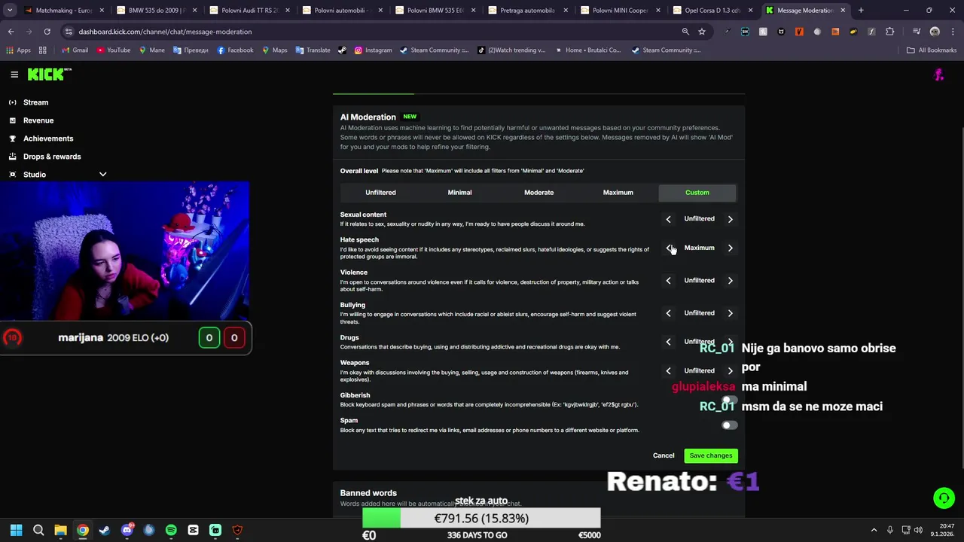964x542 pixels.
Task: Open the Extensions puzzle icon
Action: (x=890, y=32)
